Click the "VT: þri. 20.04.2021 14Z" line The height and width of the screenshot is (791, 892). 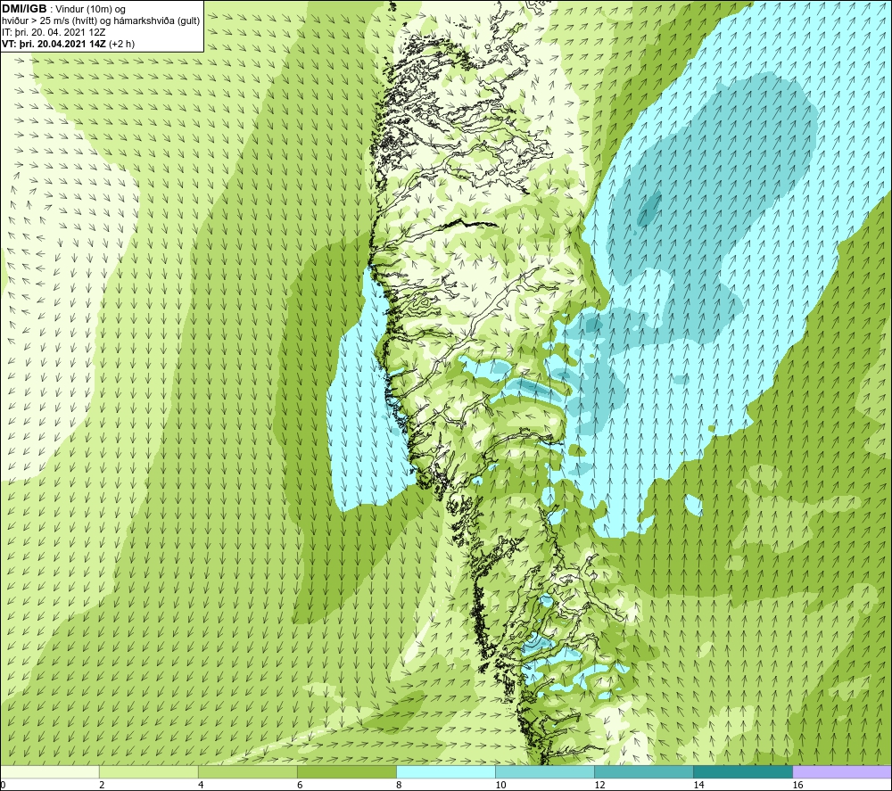pyautogui.click(x=54, y=44)
